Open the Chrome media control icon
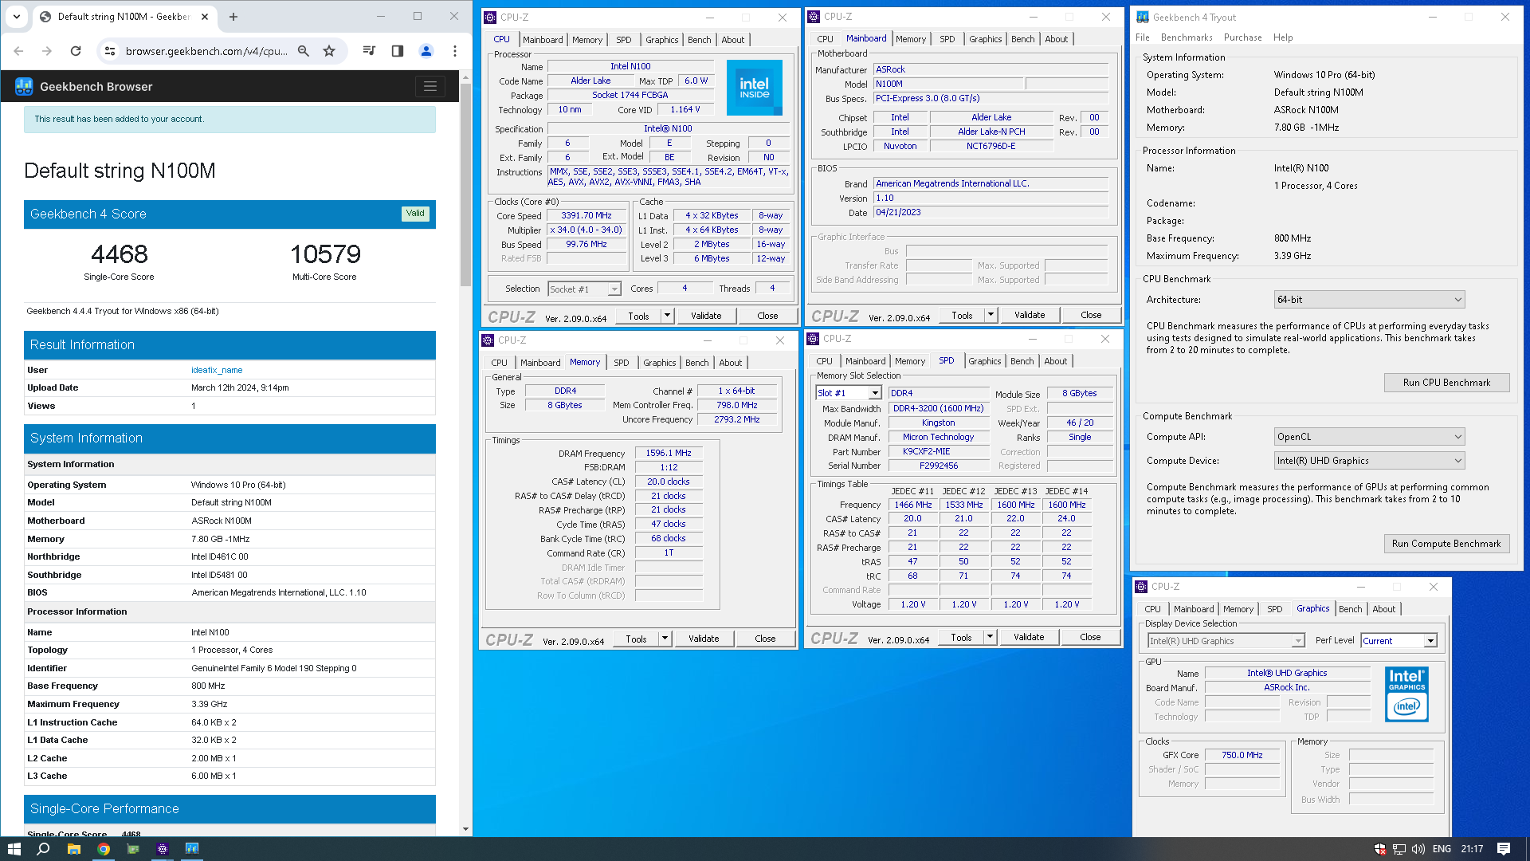1530x861 pixels. (368, 51)
